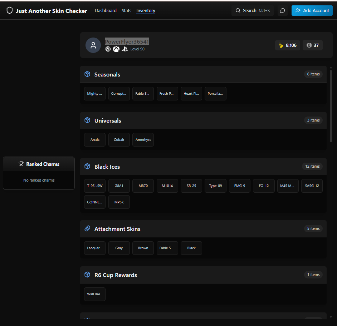This screenshot has width=337, height=326.
Task: Click the Level 90 label
Action: coord(137,49)
